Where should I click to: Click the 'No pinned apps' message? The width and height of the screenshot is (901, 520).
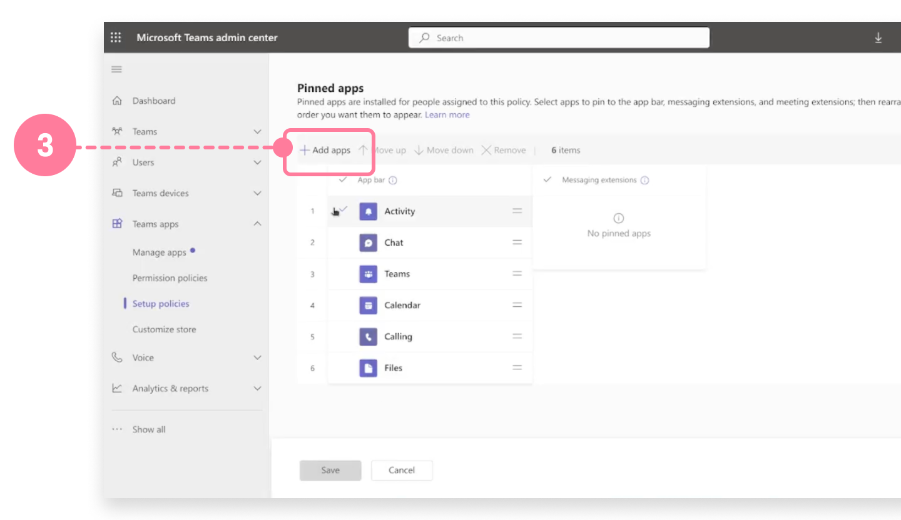(619, 233)
